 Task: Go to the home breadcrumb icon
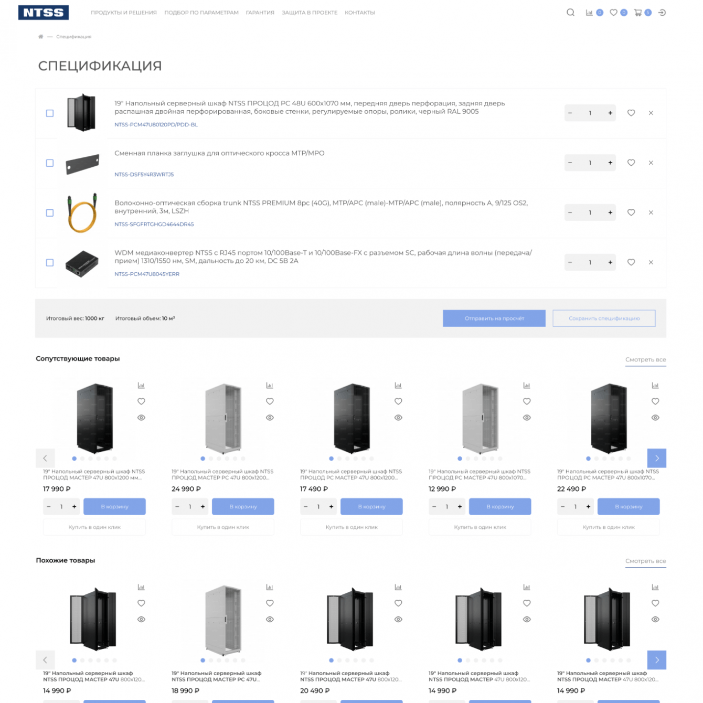point(40,37)
